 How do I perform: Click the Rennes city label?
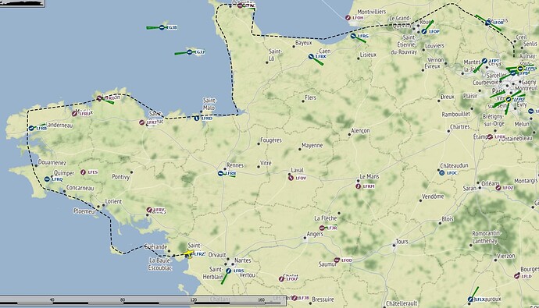click(x=235, y=165)
